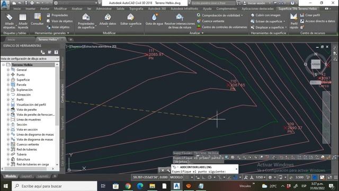The image size is (339, 191).
Task: Open the Topografía ribbon tab
Action: click(x=136, y=8)
